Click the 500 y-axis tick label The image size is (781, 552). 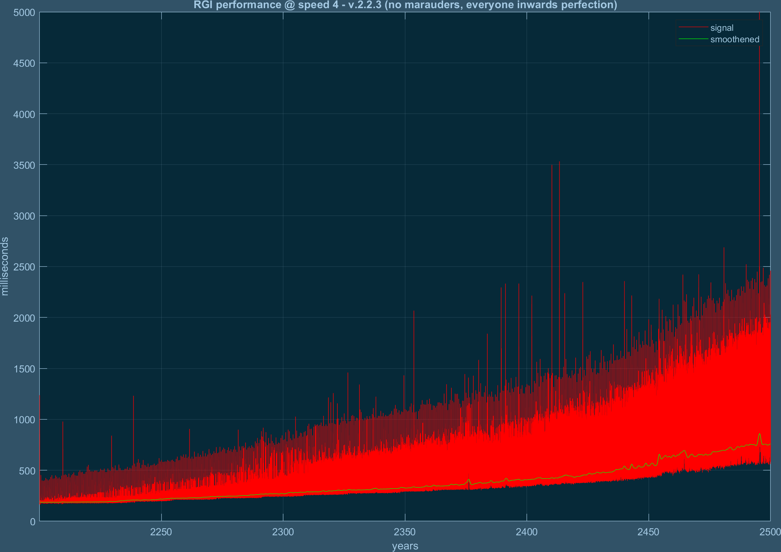tap(27, 471)
